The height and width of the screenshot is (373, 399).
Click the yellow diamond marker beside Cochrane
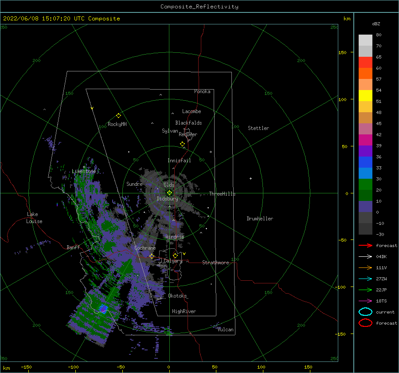(152, 256)
